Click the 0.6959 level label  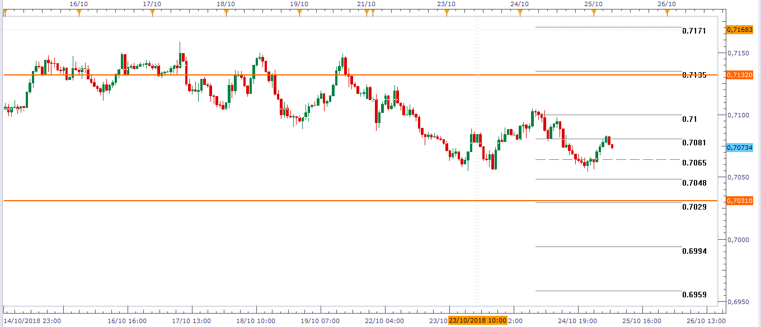point(694,295)
